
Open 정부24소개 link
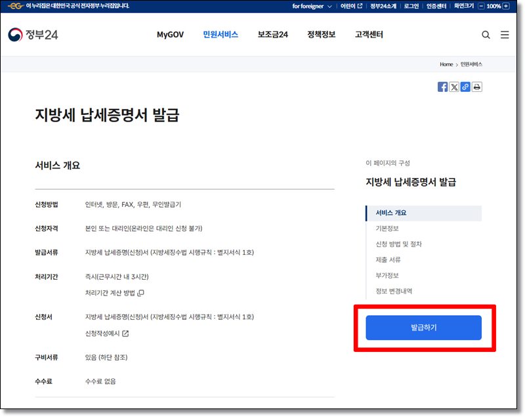click(x=383, y=6)
